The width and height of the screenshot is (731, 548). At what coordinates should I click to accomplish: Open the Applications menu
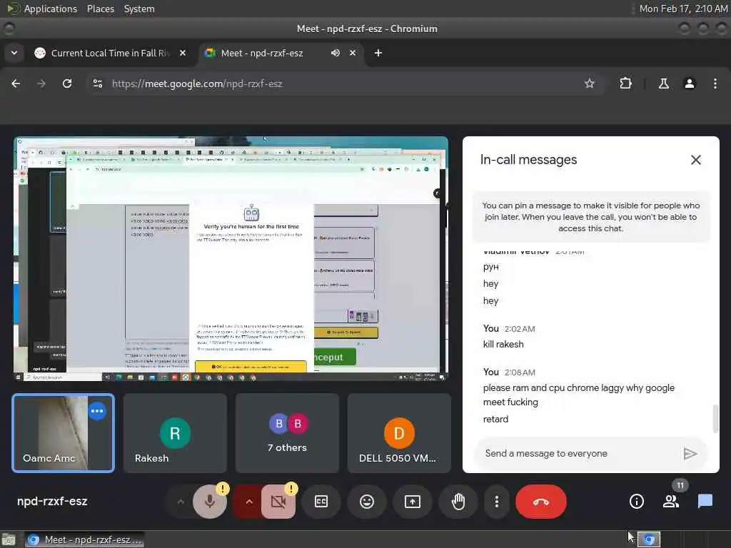click(x=51, y=9)
